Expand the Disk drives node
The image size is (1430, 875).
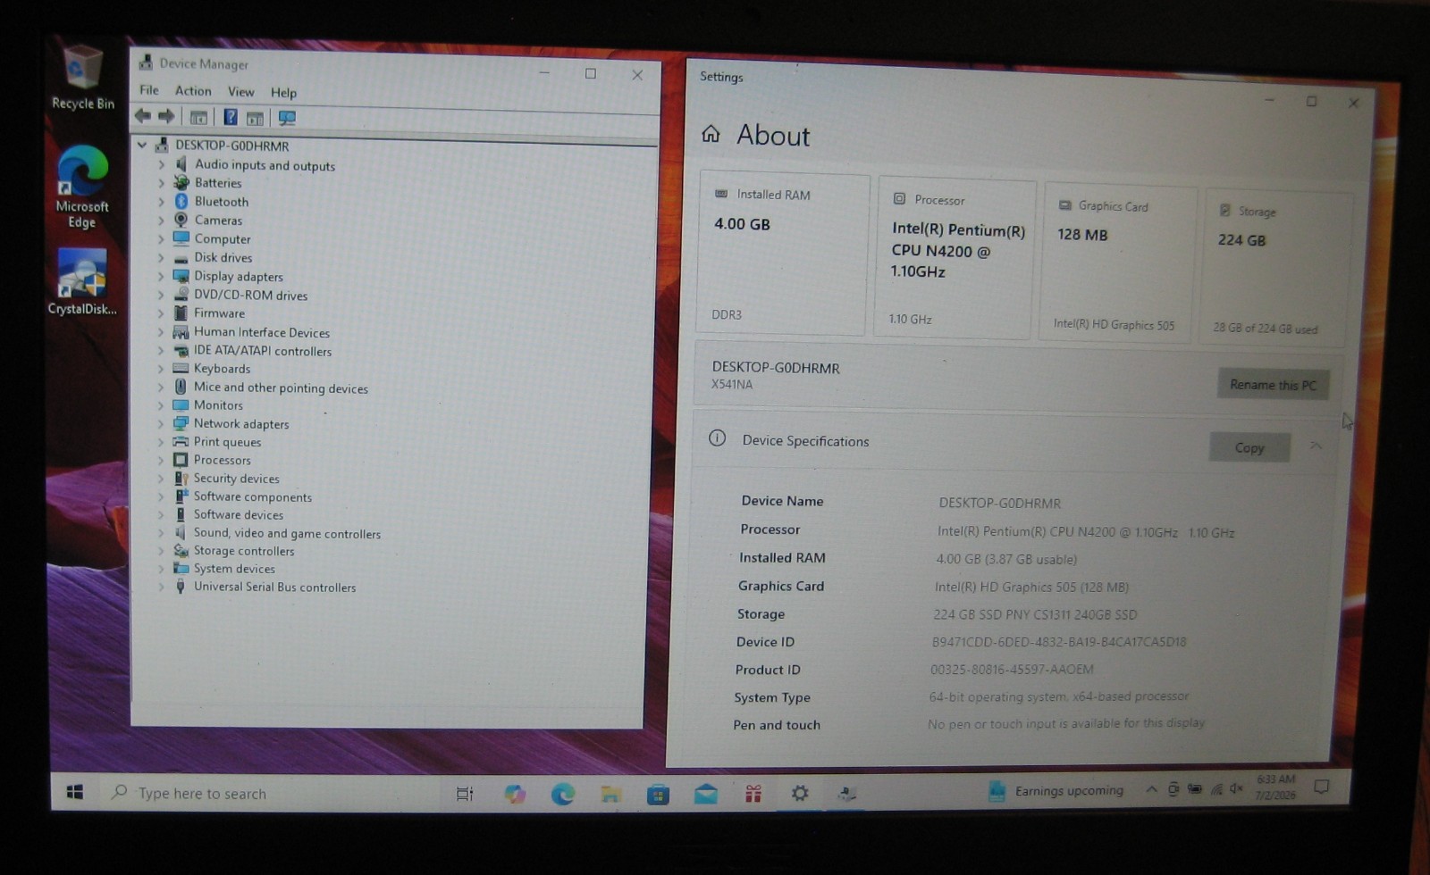coord(161,257)
